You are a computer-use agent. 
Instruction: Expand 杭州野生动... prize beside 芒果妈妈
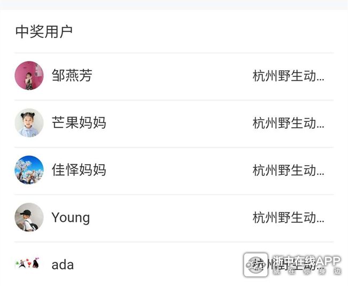point(288,123)
